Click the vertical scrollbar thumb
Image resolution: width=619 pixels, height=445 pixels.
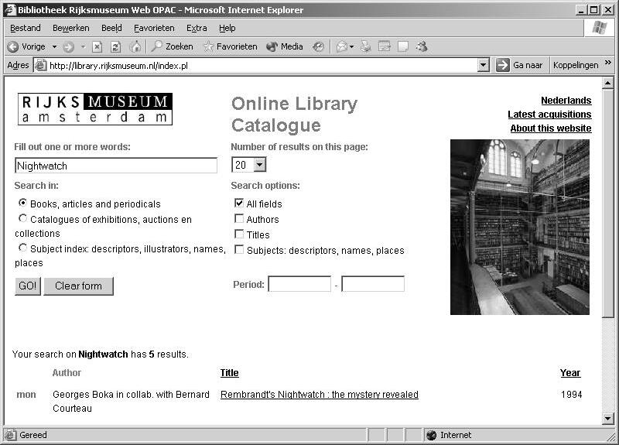tap(607, 203)
